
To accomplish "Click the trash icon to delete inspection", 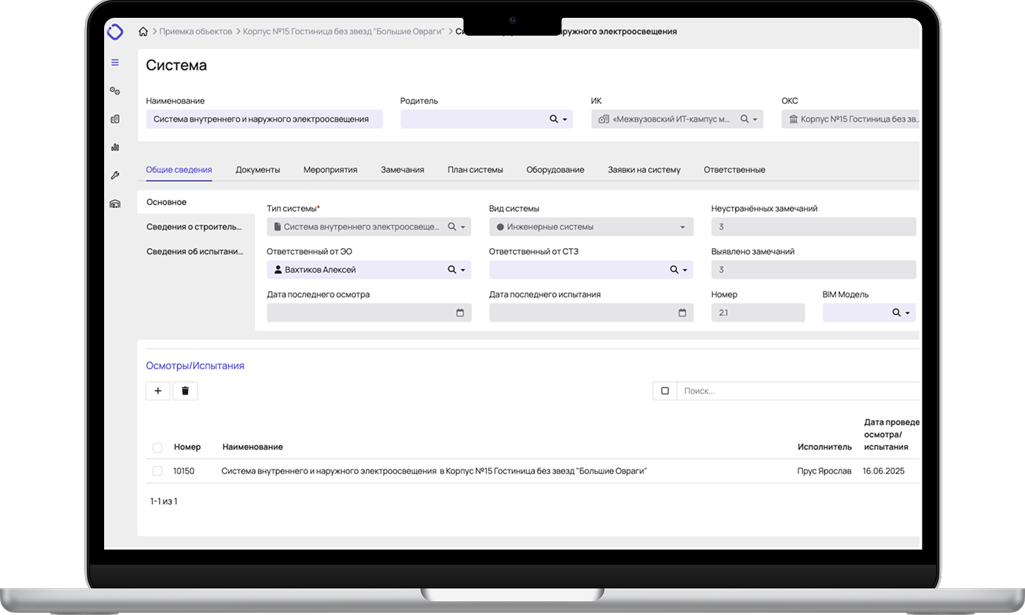I will (x=185, y=391).
